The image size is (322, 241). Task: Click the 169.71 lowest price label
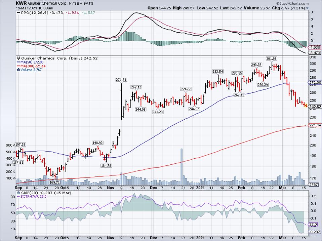pos(55,182)
